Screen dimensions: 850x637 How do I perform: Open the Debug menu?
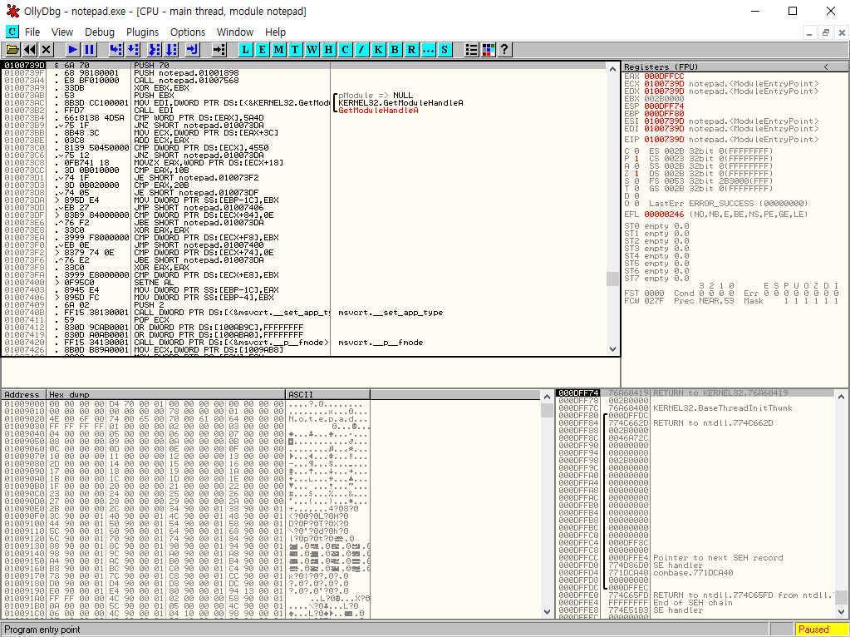pos(100,32)
